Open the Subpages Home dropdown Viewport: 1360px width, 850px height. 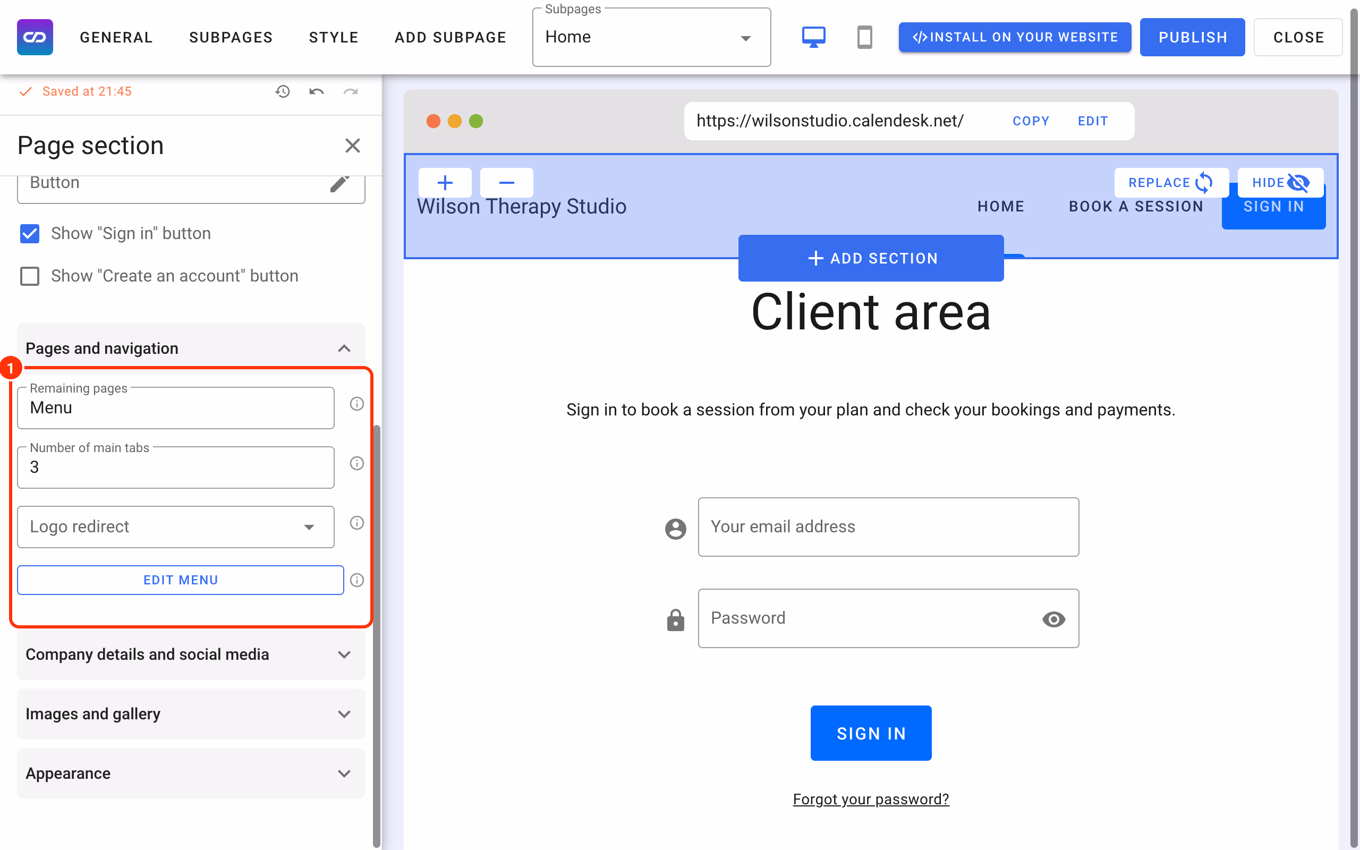(651, 37)
